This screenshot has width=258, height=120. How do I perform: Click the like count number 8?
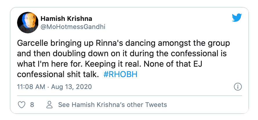(x=32, y=105)
